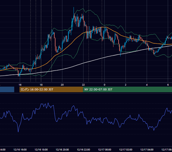172x152 pixels.
Task: Click the 12/16 18:00 date label
Action: (x=41, y=149)
